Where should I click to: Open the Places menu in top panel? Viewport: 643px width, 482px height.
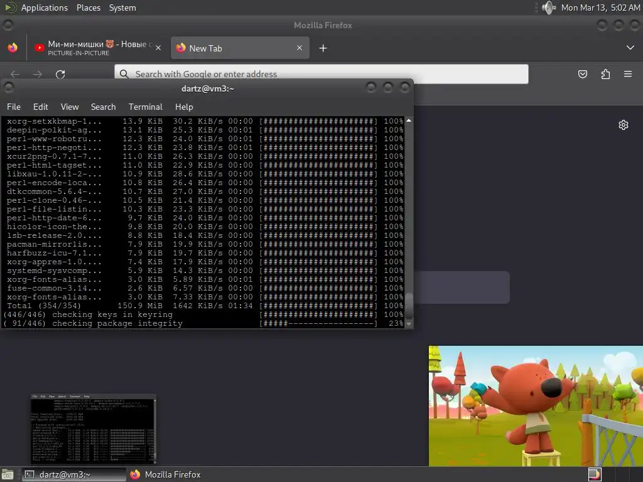click(x=89, y=8)
